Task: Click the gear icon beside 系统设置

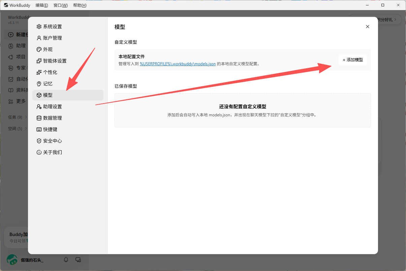Action: pyautogui.click(x=39, y=27)
